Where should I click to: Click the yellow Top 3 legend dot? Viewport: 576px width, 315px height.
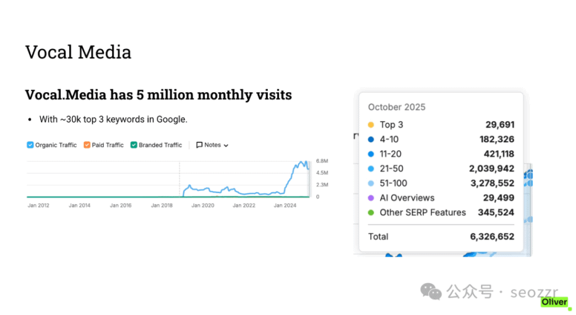pyautogui.click(x=371, y=125)
